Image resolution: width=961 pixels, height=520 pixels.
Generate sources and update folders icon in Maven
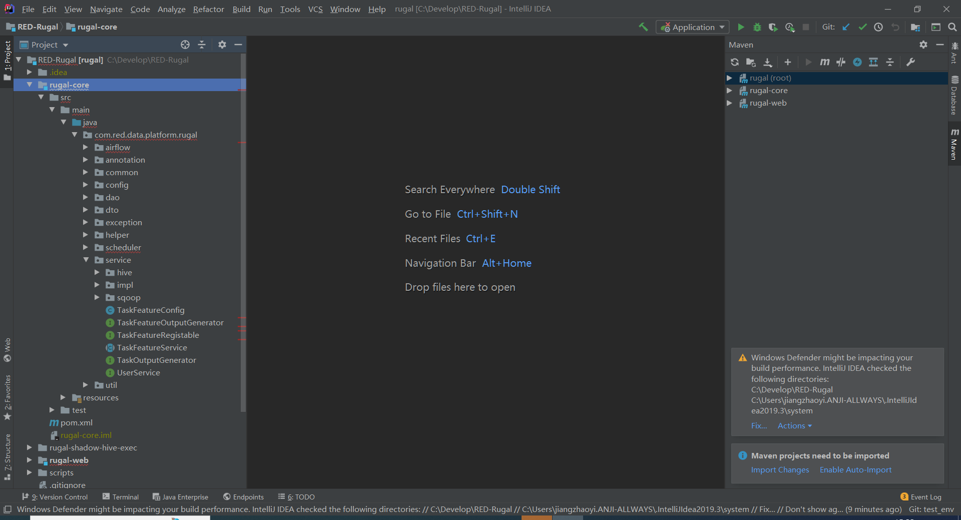pos(751,62)
